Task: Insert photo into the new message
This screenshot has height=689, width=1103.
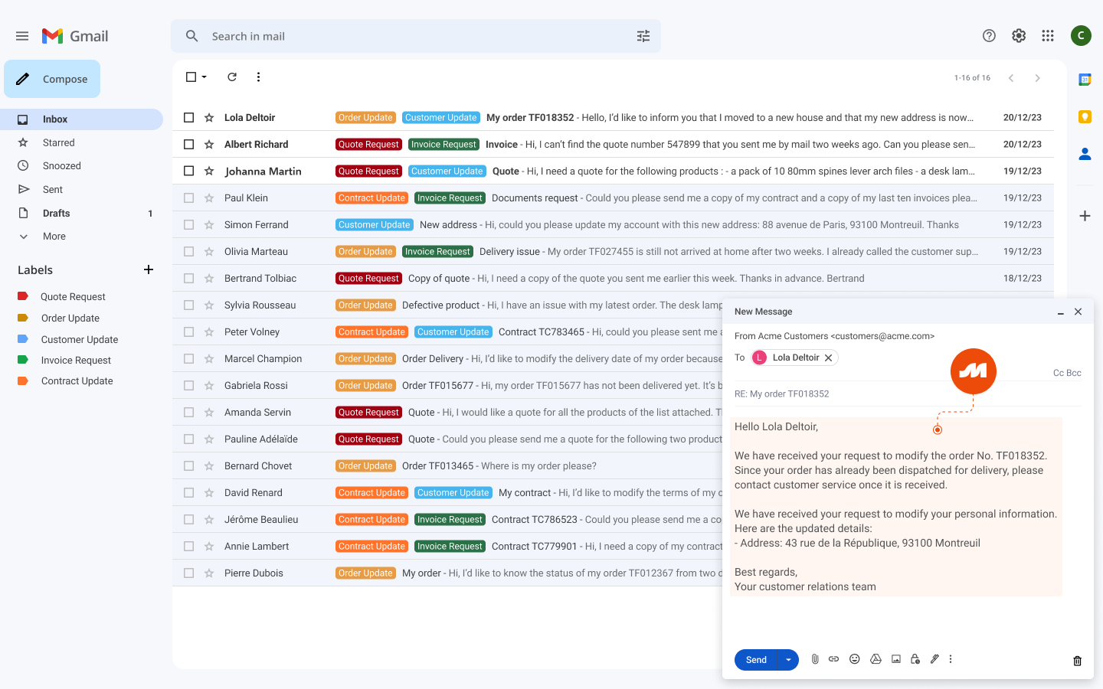Action: [x=896, y=659]
